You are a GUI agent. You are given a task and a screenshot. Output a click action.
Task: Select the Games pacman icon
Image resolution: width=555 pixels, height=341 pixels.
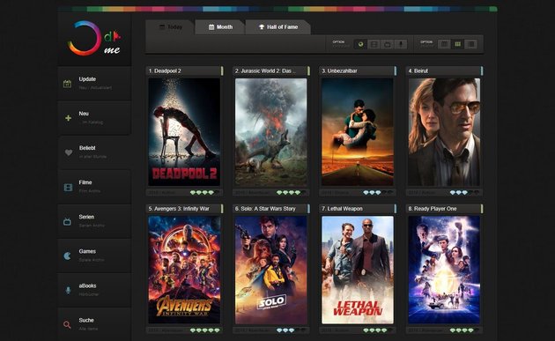tap(67, 256)
